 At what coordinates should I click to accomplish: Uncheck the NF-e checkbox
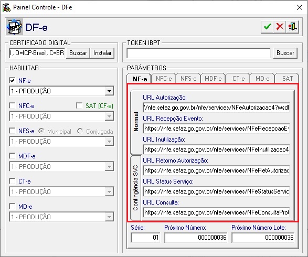[x=12, y=80]
